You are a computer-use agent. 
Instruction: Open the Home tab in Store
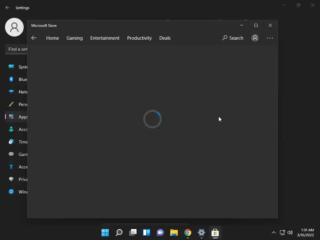pyautogui.click(x=52, y=38)
